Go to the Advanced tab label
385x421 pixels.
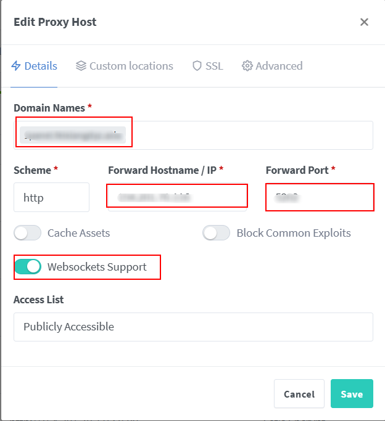(x=279, y=66)
